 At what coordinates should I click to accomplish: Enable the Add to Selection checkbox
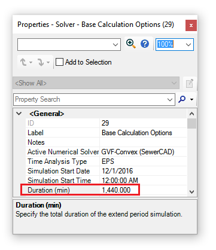click(x=59, y=62)
